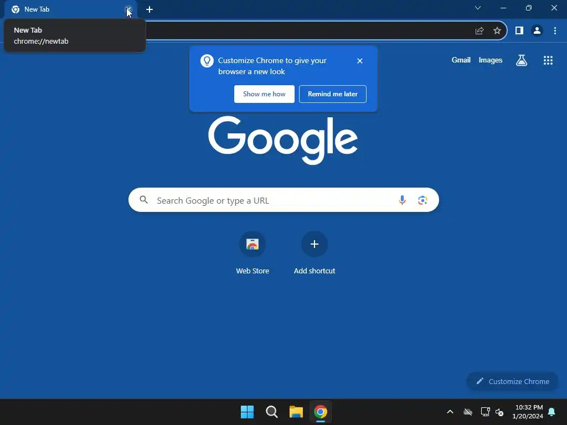
Task: Minimize the Chrome window
Action: coord(503,8)
